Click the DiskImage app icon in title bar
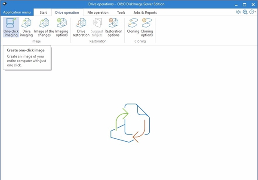 [x=5, y=3]
